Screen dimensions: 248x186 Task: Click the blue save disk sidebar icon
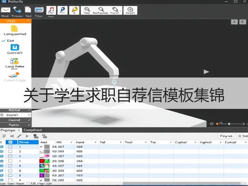pos(15,47)
